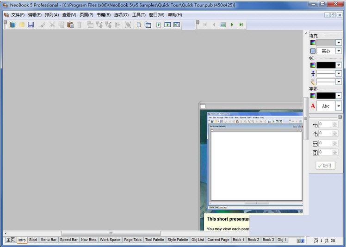This screenshot has height=247, width=346.
Task: Open the Abc font dropdown arrow
Action: [x=339, y=106]
